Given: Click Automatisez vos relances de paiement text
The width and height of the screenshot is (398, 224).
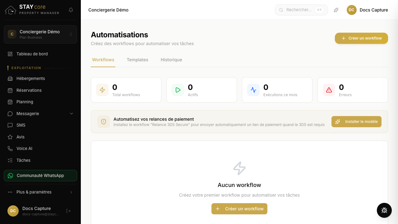Looking at the screenshot, I should [x=154, y=119].
